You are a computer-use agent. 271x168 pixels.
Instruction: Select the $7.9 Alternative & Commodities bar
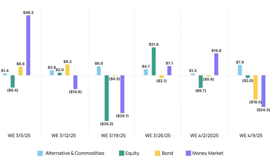(x=240, y=70)
